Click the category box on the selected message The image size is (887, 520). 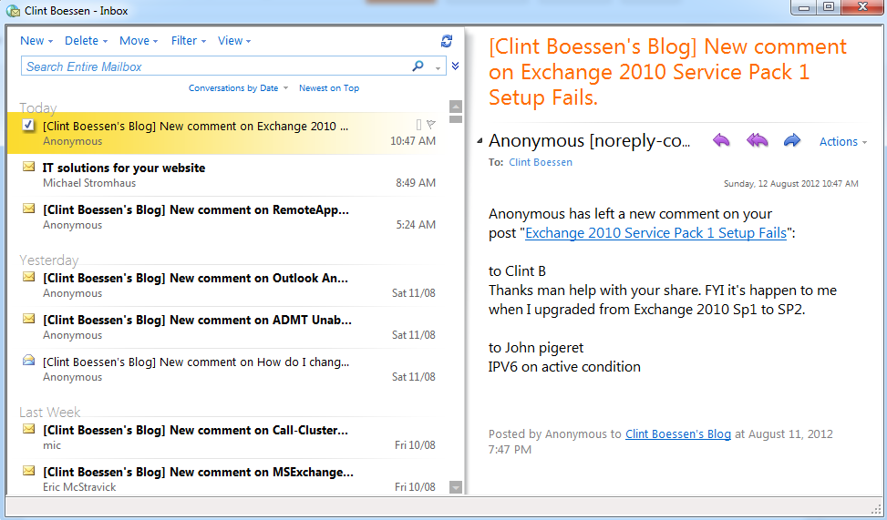pyautogui.click(x=418, y=125)
